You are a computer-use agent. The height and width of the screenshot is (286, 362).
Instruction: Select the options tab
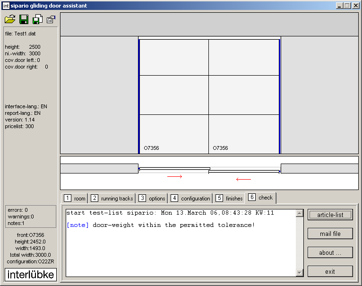tap(152, 199)
